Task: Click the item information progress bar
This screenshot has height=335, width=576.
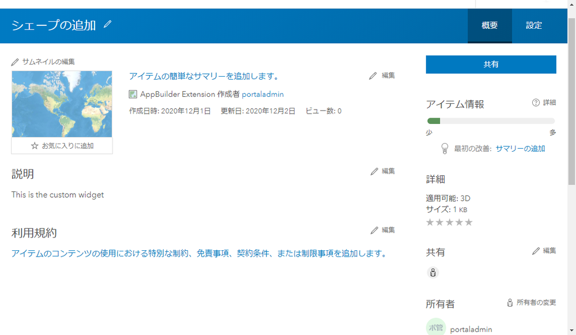Action: point(491,121)
